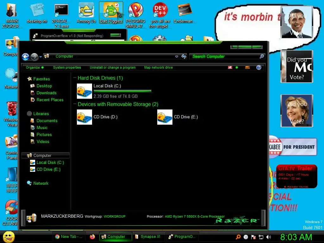Switch to Synapse X! taskbar item
The image size is (324, 243).
point(149,237)
